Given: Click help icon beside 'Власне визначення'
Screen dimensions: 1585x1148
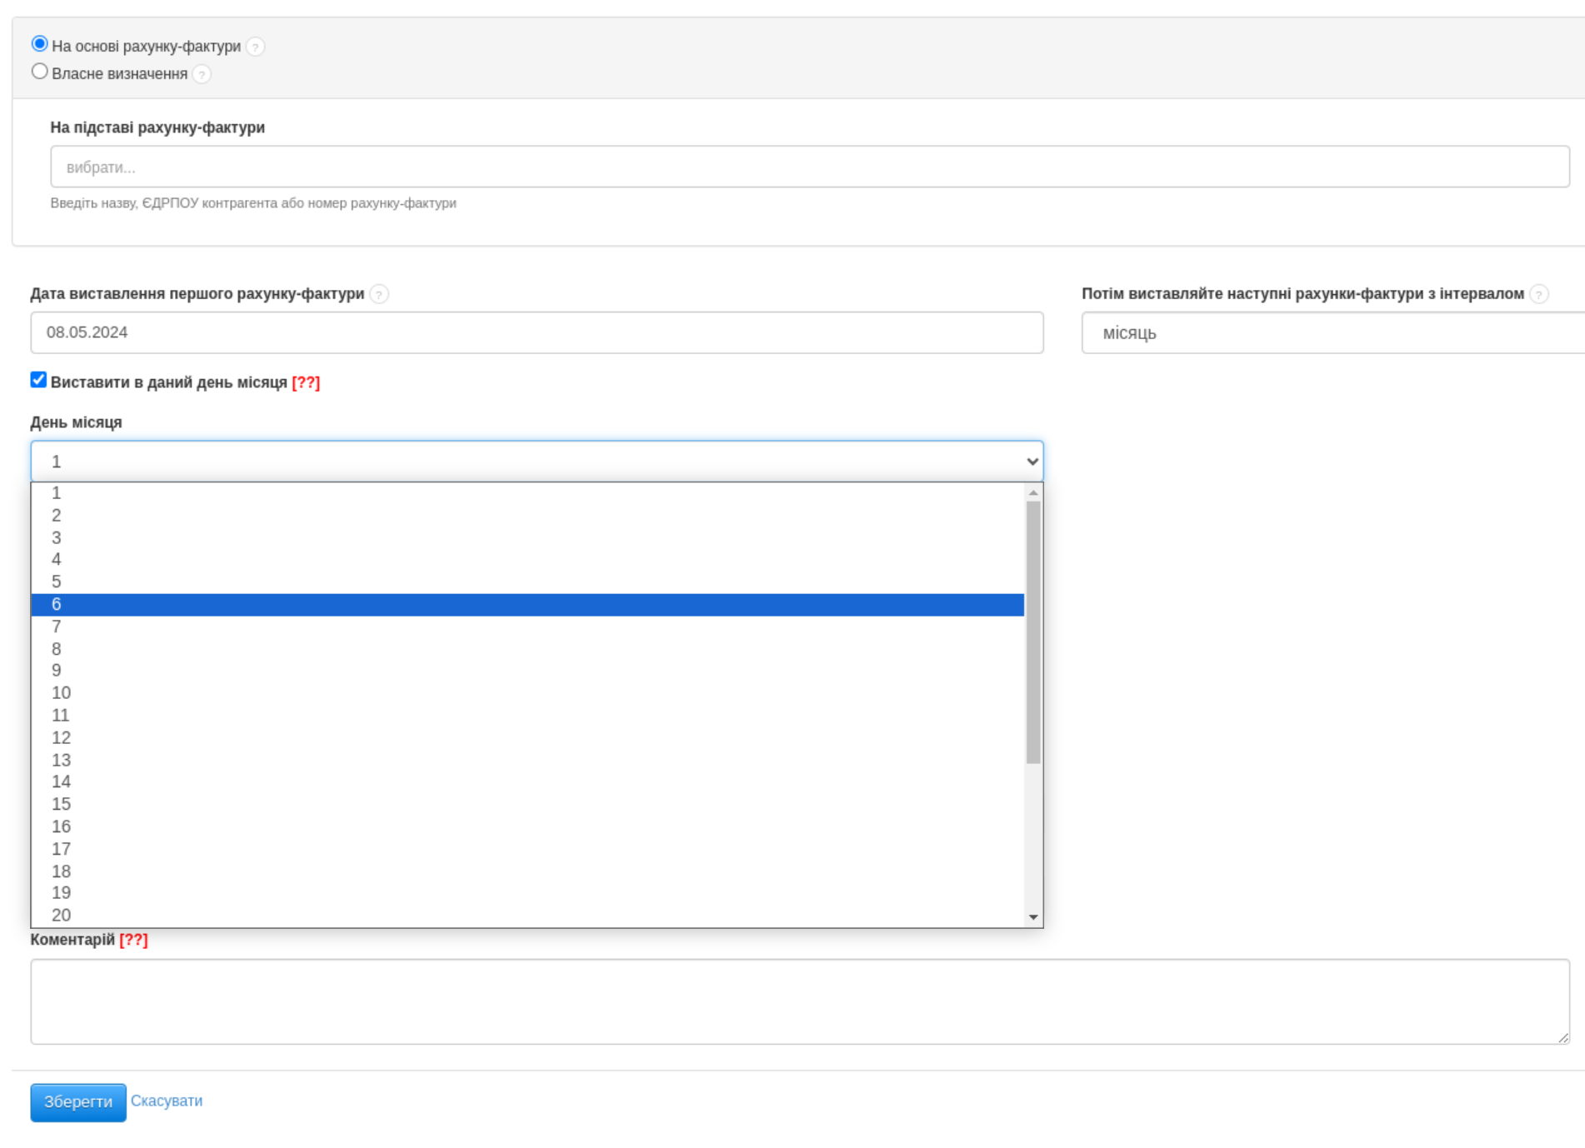Looking at the screenshot, I should 202,74.
